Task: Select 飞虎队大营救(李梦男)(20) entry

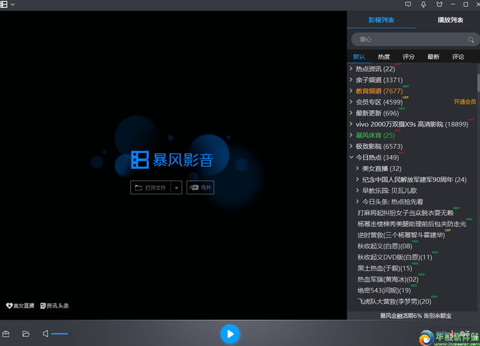Action: click(394, 302)
